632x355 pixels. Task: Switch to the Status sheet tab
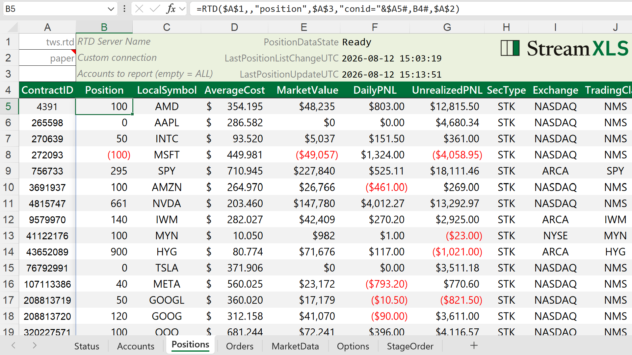pyautogui.click(x=87, y=346)
